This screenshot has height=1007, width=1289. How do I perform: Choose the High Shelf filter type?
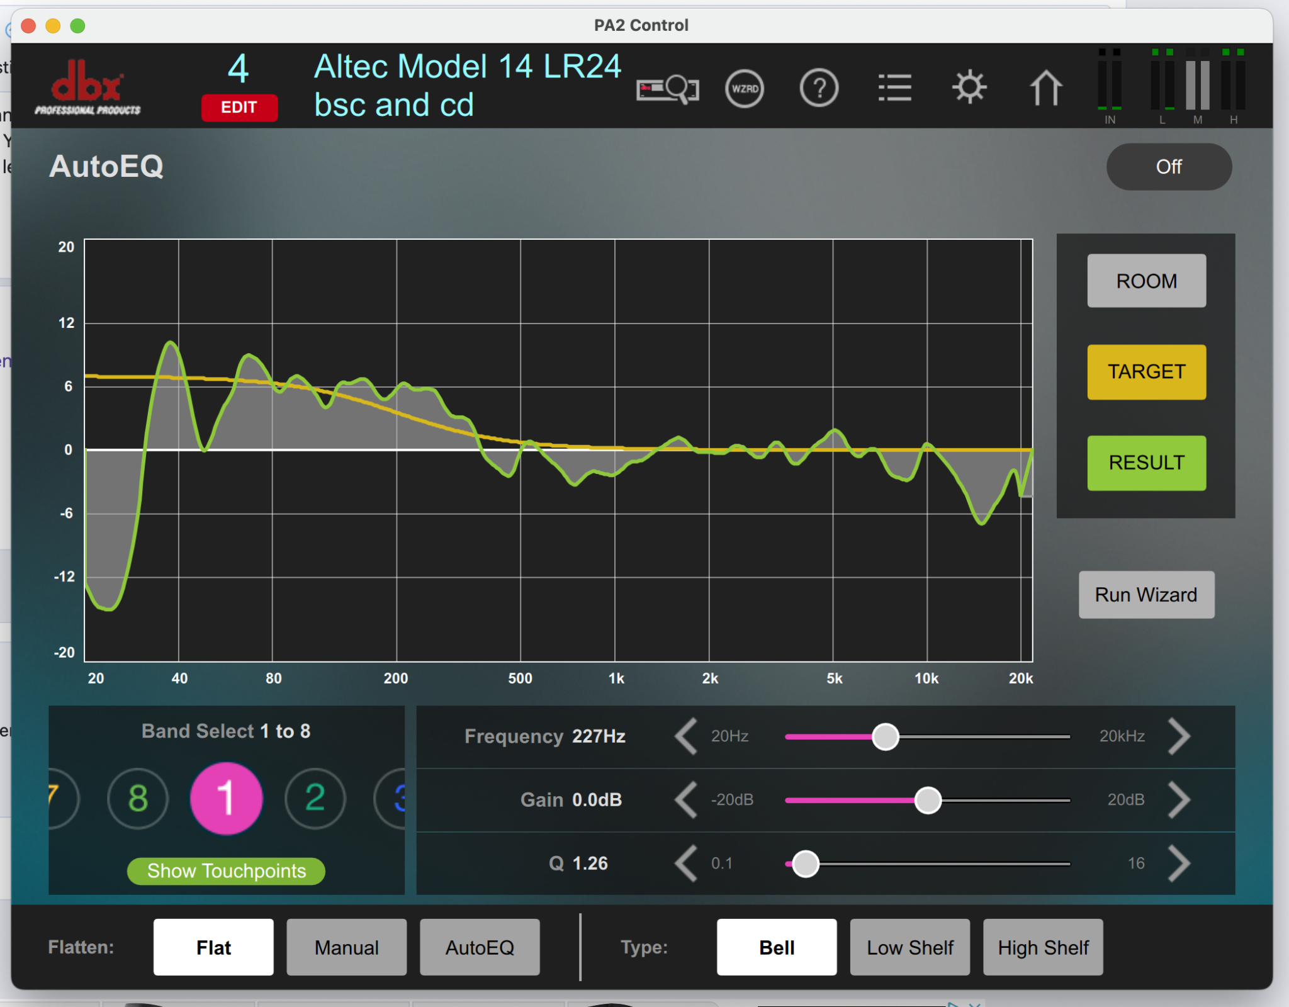click(x=1043, y=947)
